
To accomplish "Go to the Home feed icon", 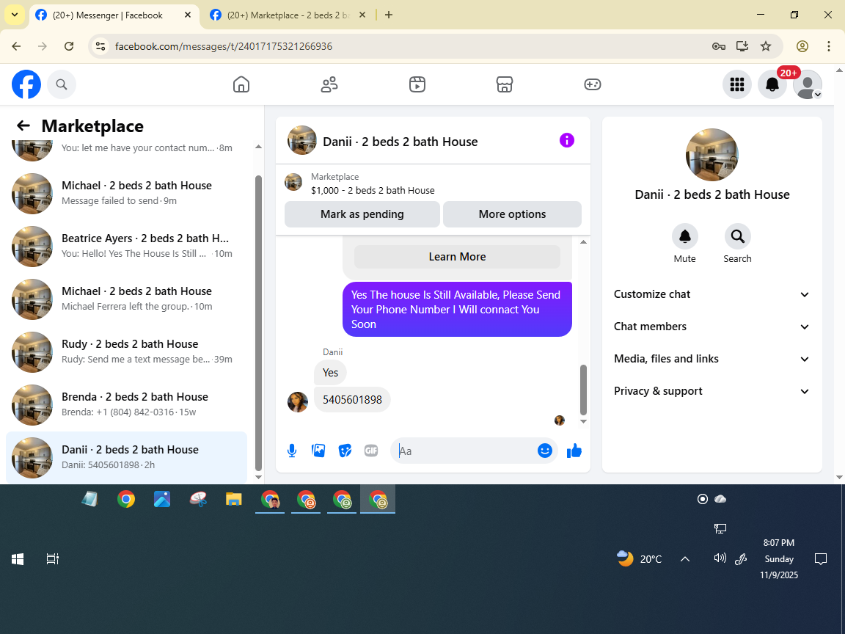I will click(241, 84).
